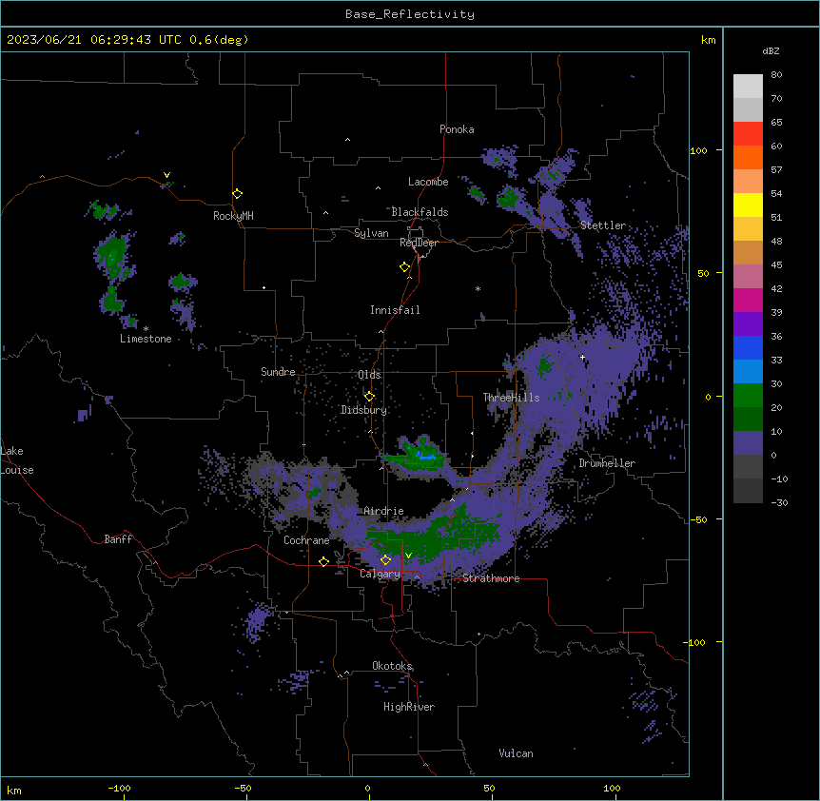This screenshot has width=820, height=801.
Task: Click the Olds town label
Action: coord(369,375)
